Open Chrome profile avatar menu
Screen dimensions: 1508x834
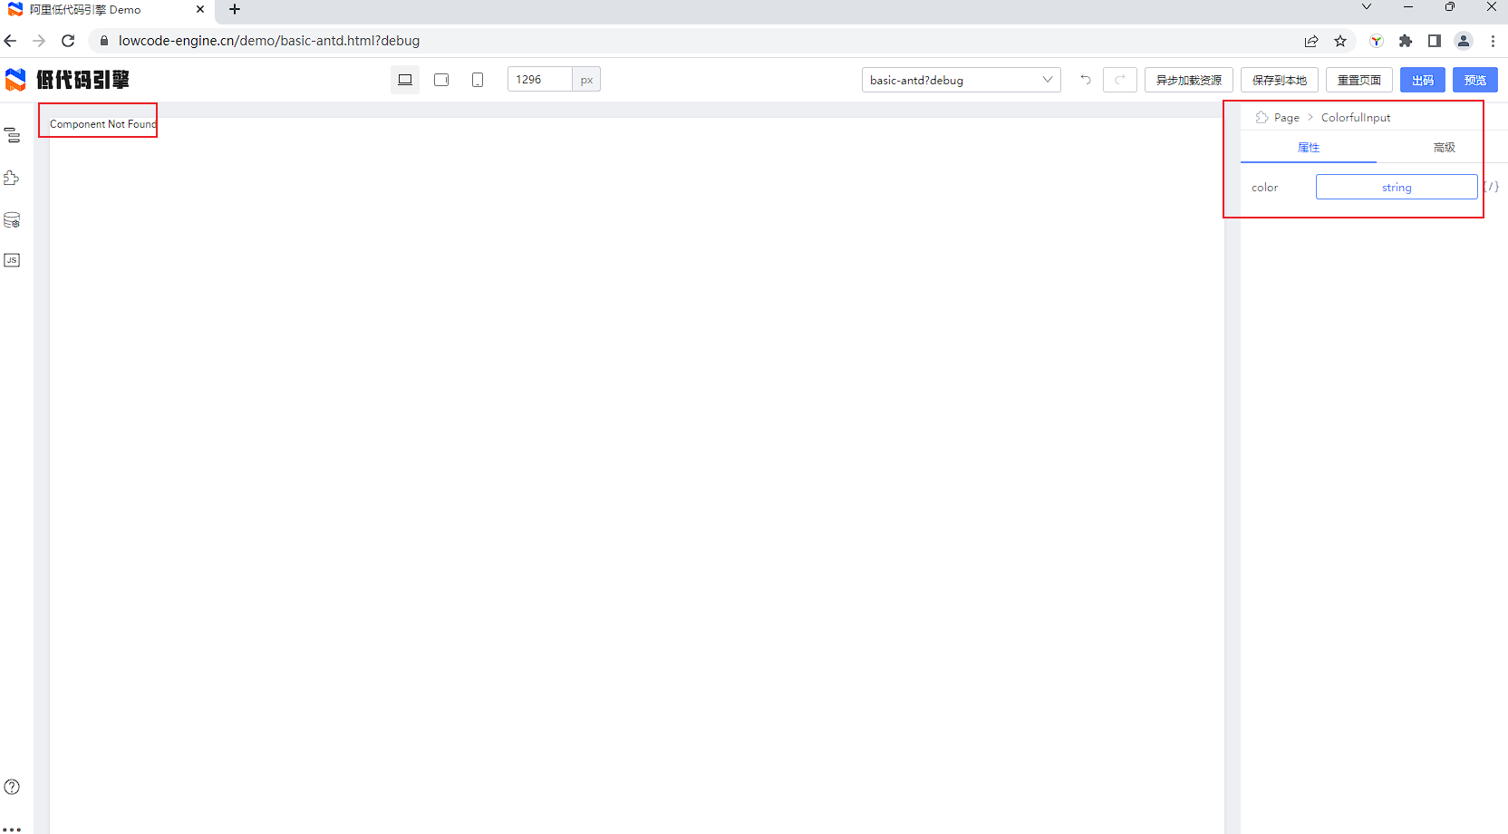tap(1464, 41)
